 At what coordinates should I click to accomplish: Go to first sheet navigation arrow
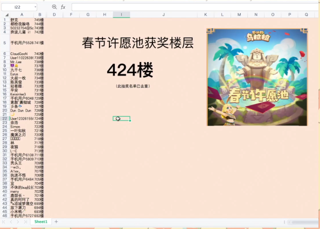pyautogui.click(x=3, y=221)
